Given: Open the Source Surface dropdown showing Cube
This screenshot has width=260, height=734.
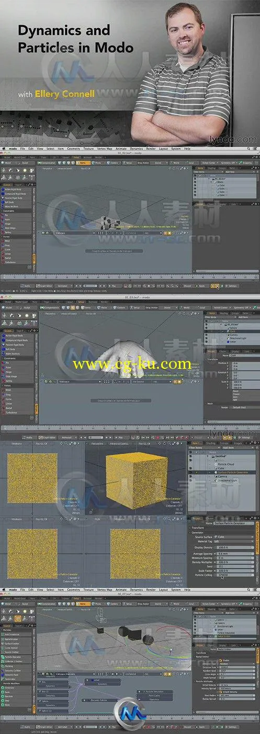Looking at the screenshot, I should coord(234,537).
